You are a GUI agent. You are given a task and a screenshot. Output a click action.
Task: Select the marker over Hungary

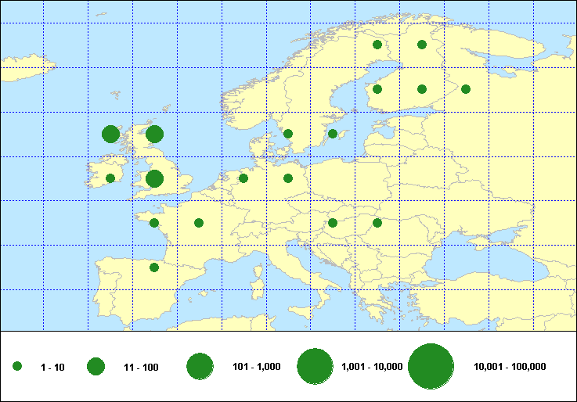coord(333,223)
